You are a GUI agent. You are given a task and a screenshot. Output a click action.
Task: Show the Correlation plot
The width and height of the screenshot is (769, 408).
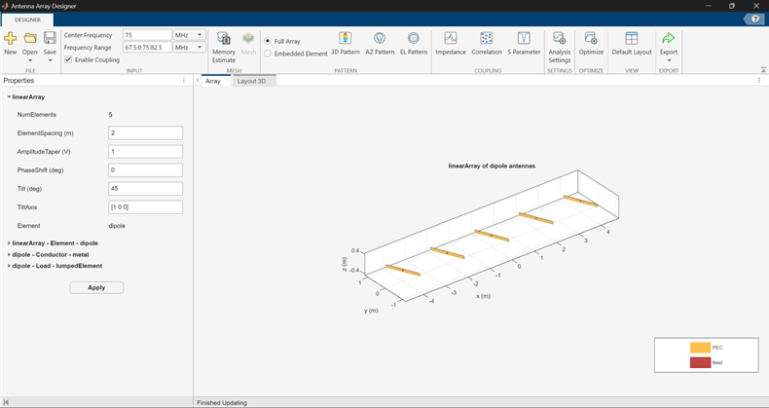pyautogui.click(x=488, y=39)
